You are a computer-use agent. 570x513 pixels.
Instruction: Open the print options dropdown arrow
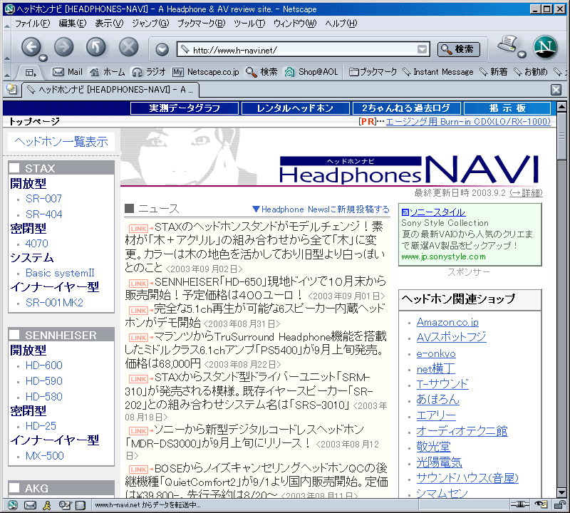522,55
